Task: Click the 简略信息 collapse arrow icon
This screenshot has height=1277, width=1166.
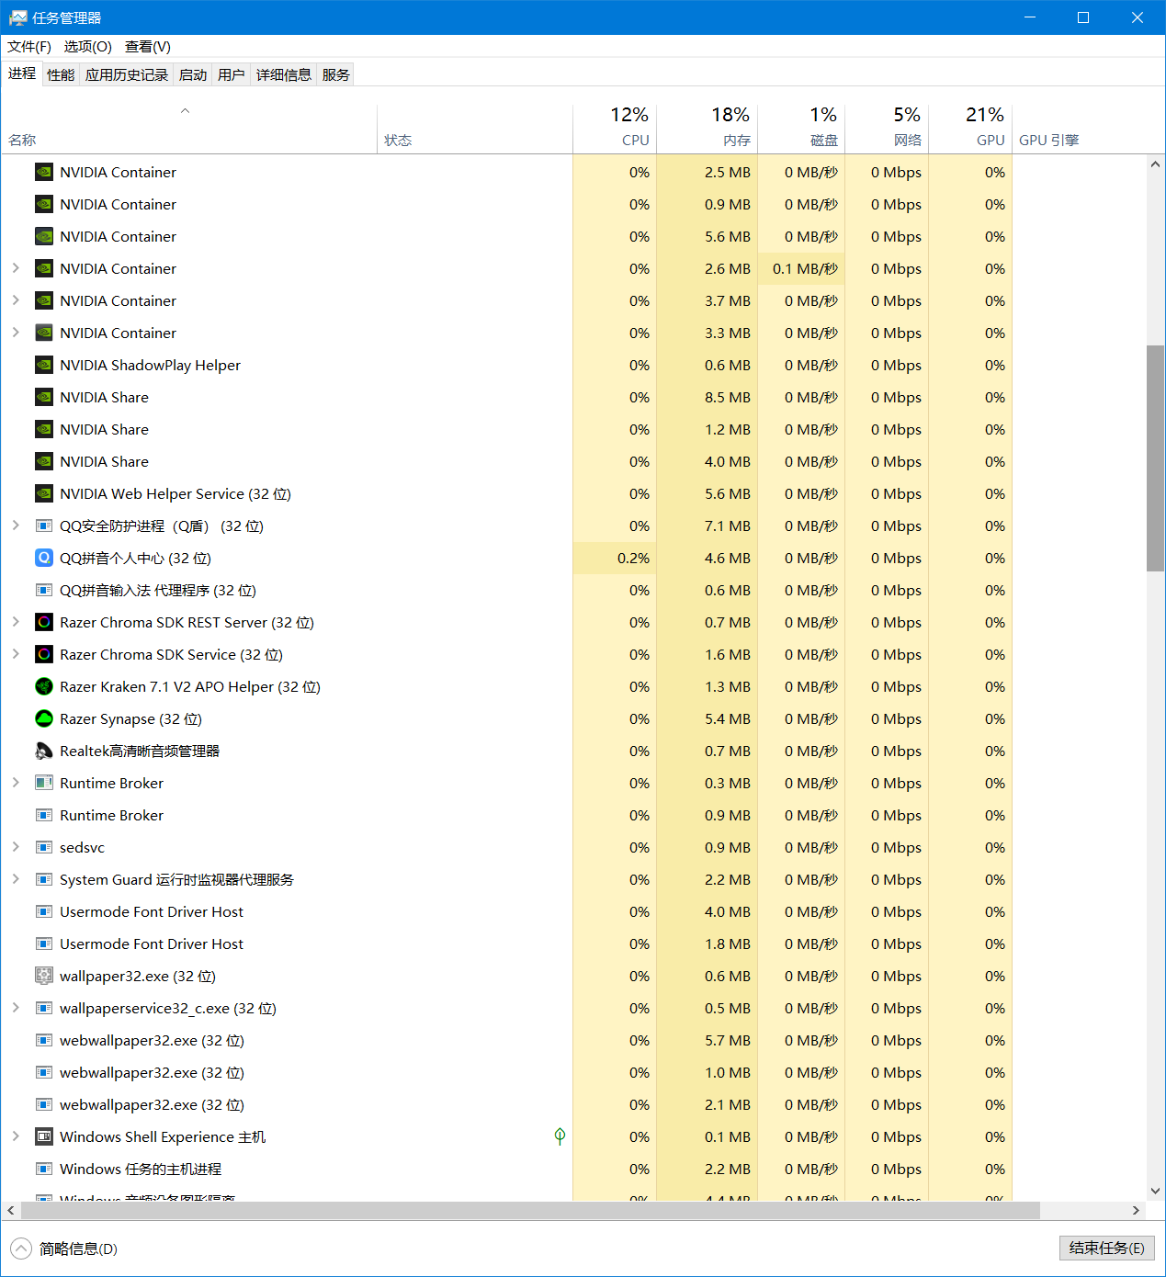Action: [20, 1249]
